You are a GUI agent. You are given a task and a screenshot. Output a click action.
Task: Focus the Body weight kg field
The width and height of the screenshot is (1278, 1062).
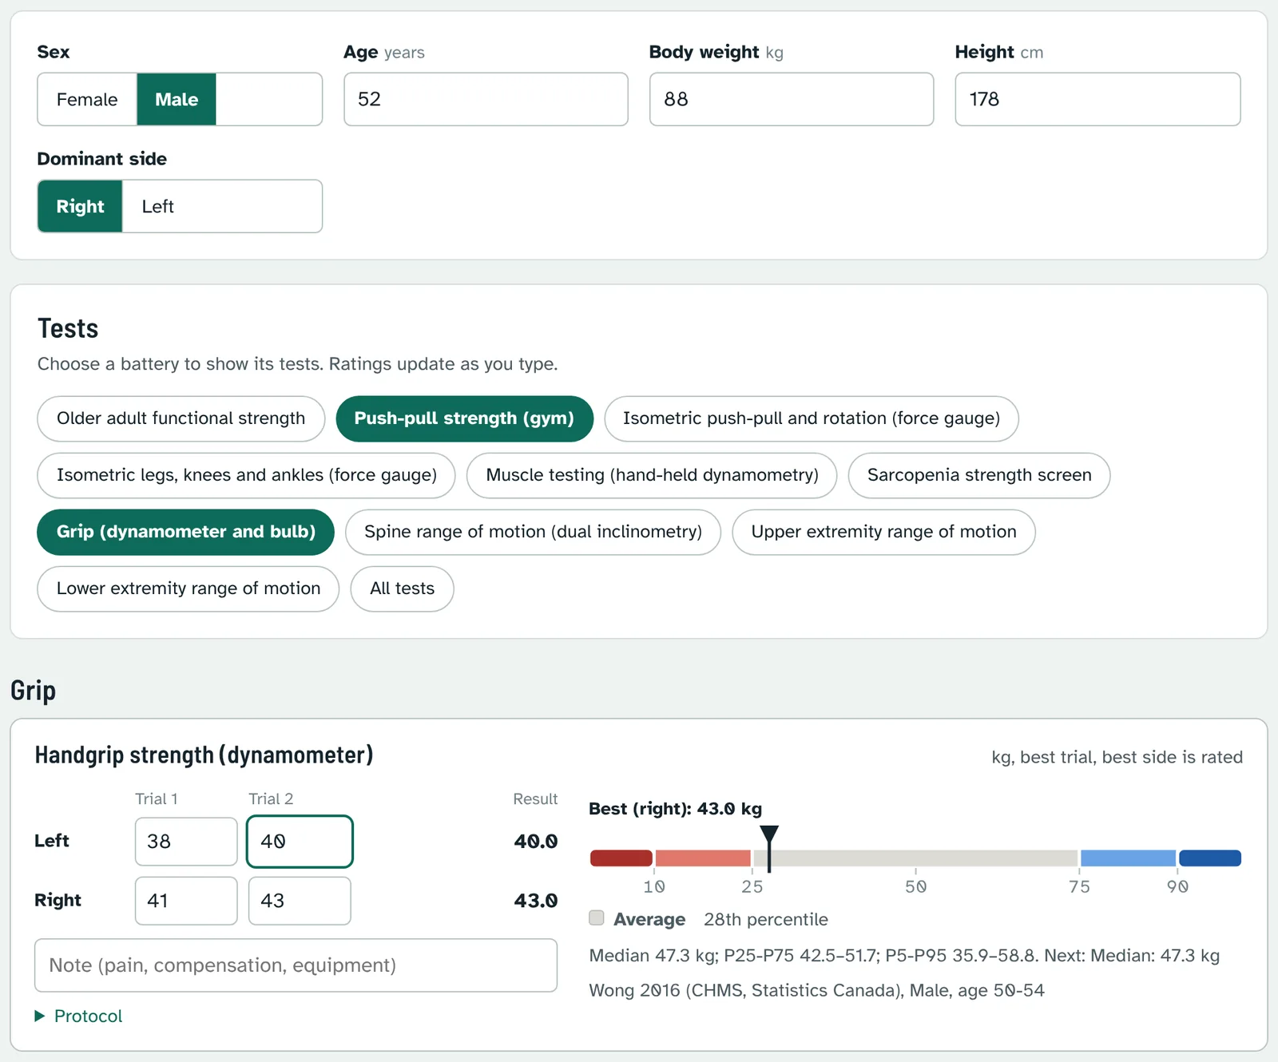coord(792,99)
